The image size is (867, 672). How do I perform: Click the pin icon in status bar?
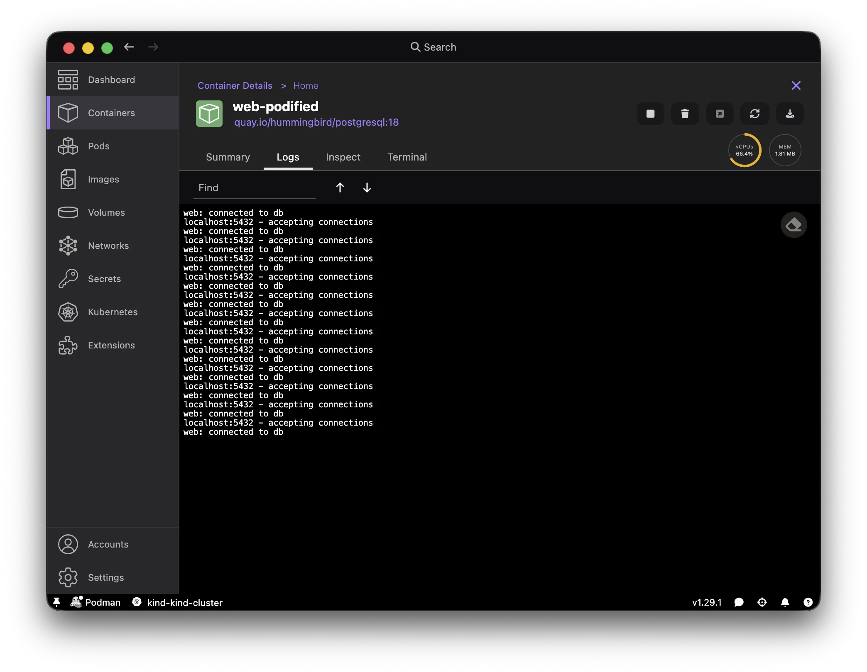[x=57, y=602]
